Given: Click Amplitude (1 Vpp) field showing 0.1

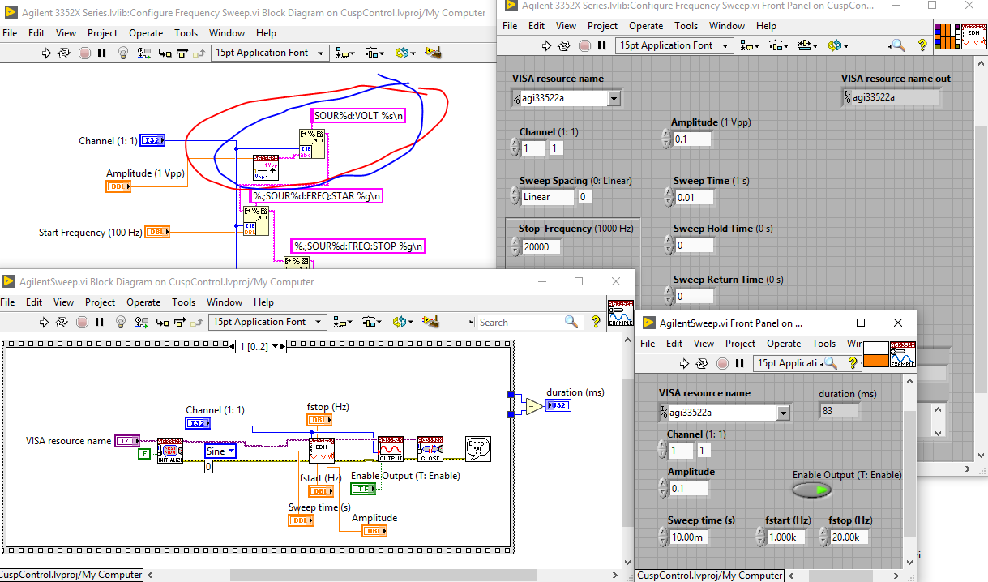Looking at the screenshot, I should tap(692, 139).
